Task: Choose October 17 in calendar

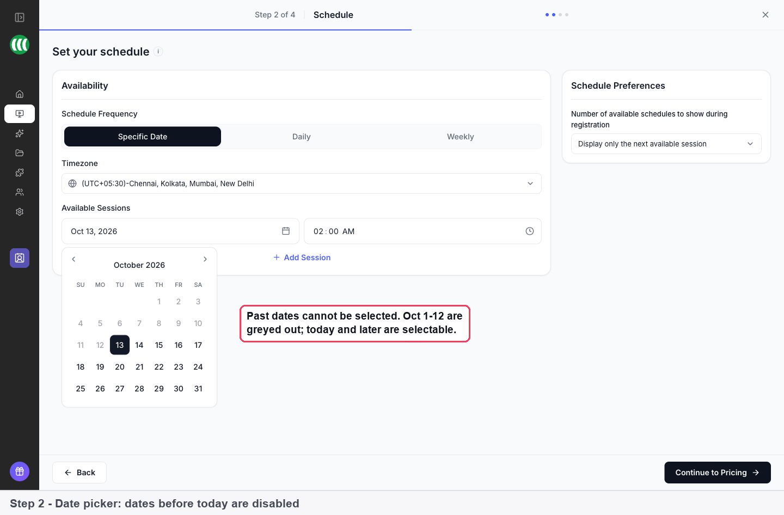Action: point(198,345)
